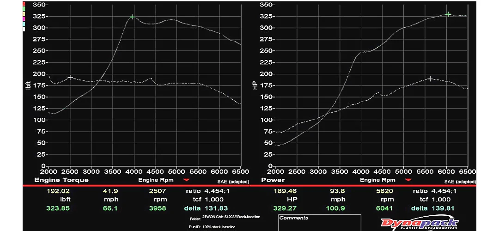The image size is (499, 231).
Task: Click green peak torque cross marker
Action: coord(132,17)
